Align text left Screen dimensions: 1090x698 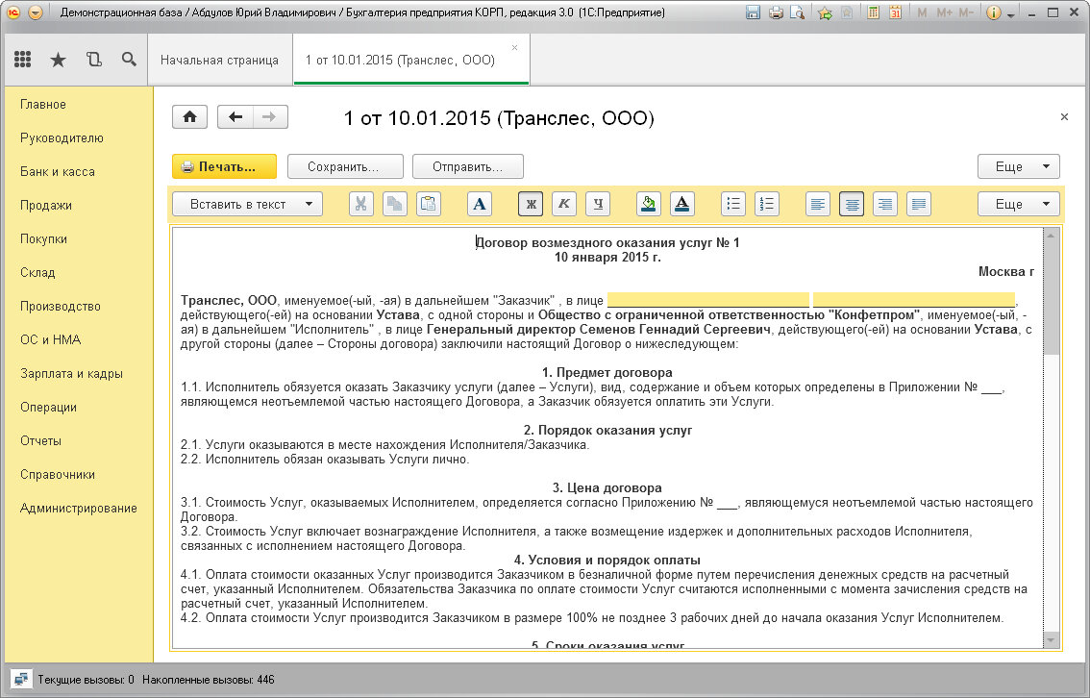click(x=818, y=205)
